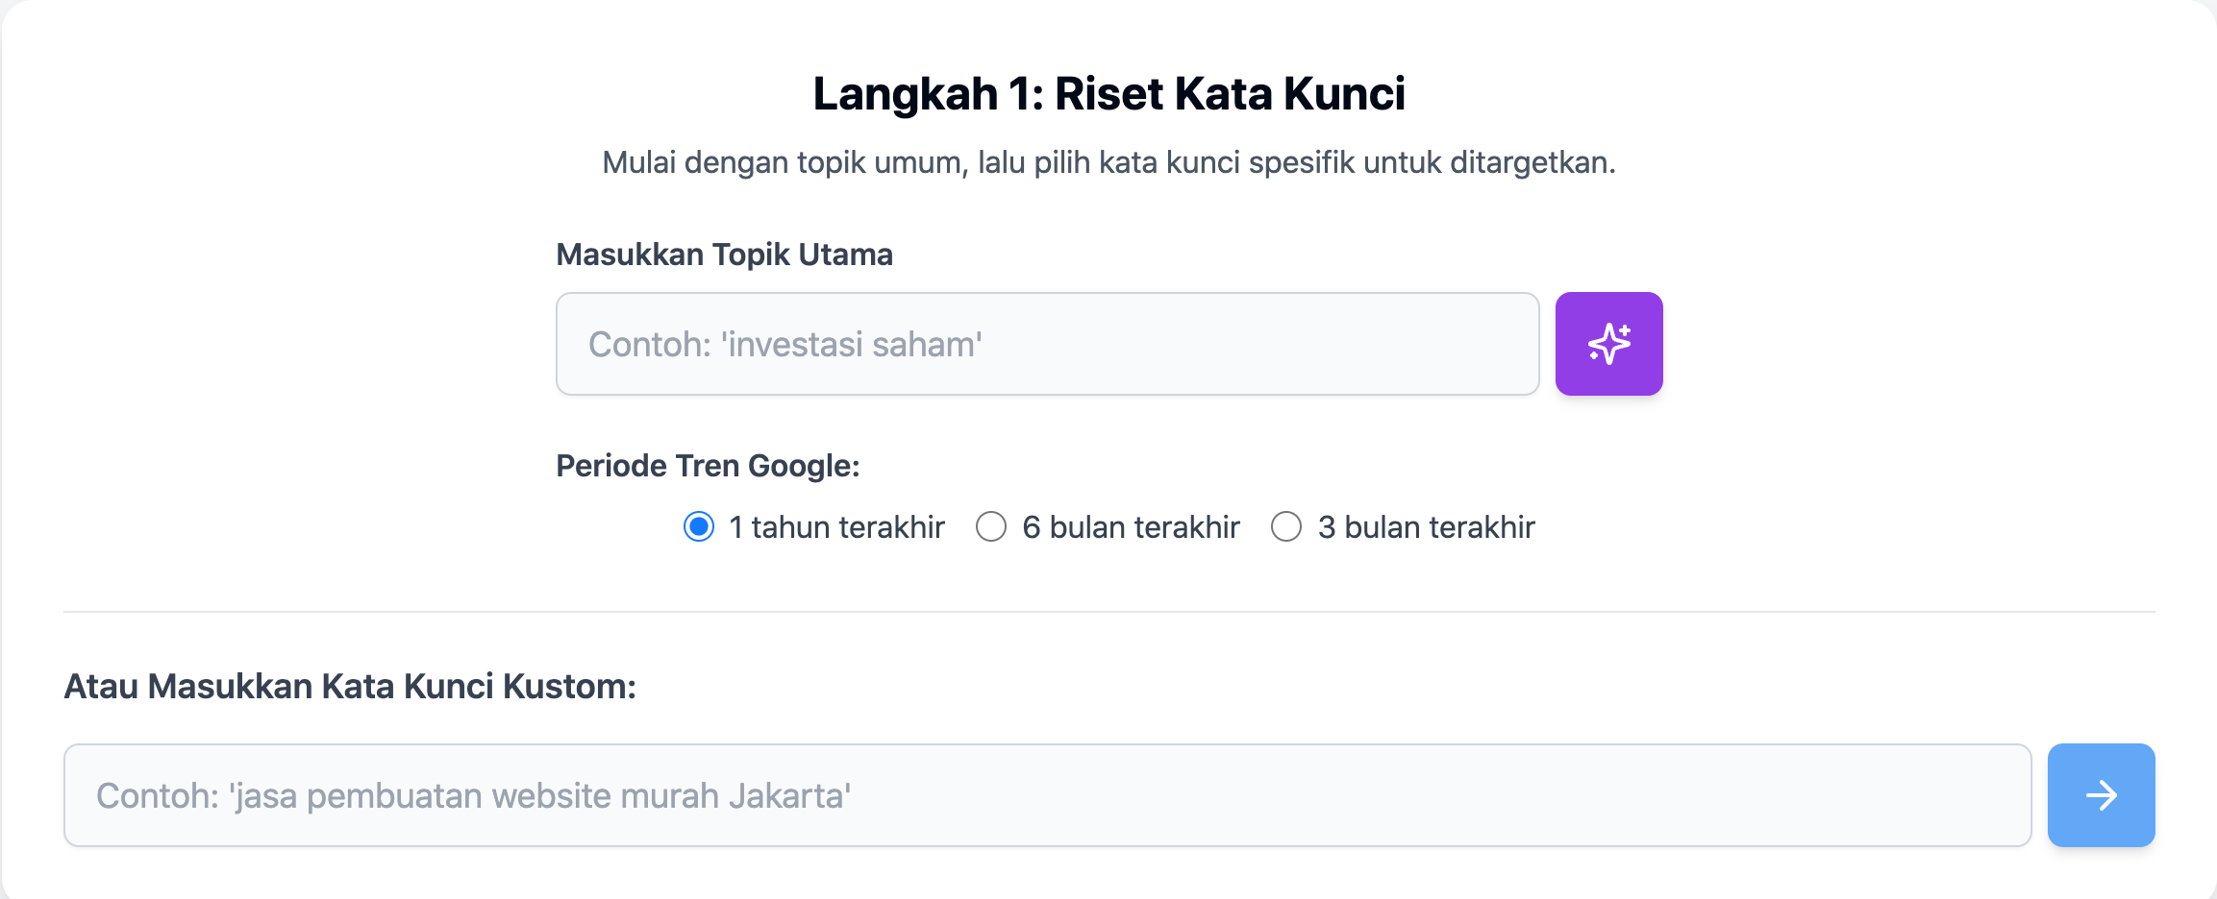Select the "1 tahun terakhir" radio circle
This screenshot has width=2217, height=899.
[699, 526]
